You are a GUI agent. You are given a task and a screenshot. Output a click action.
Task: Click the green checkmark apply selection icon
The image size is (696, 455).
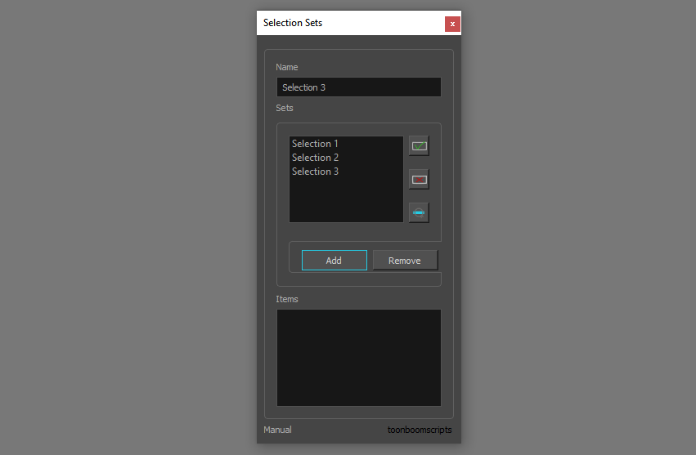click(419, 146)
